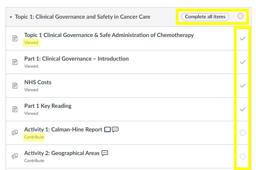Toggle the checkmark for Part 1 Key Reading
Viewport: 256px width, 170px height.
(x=242, y=109)
